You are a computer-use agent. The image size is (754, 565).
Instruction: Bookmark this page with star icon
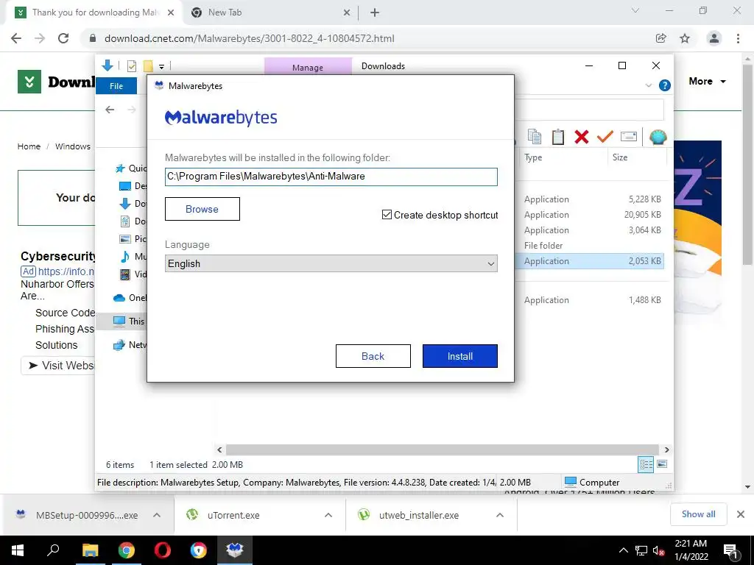click(x=685, y=38)
